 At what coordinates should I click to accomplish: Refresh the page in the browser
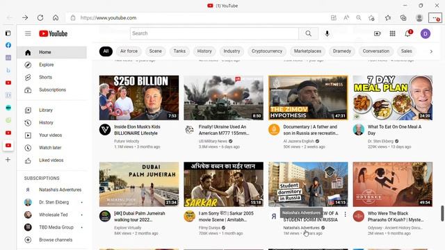40,17
